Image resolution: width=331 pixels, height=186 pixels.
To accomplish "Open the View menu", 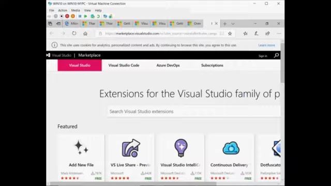I will (x=87, y=10).
